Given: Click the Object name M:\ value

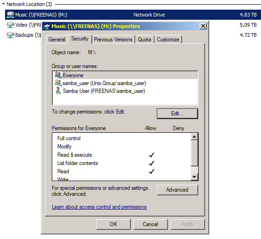Looking at the screenshot, I should [x=92, y=52].
